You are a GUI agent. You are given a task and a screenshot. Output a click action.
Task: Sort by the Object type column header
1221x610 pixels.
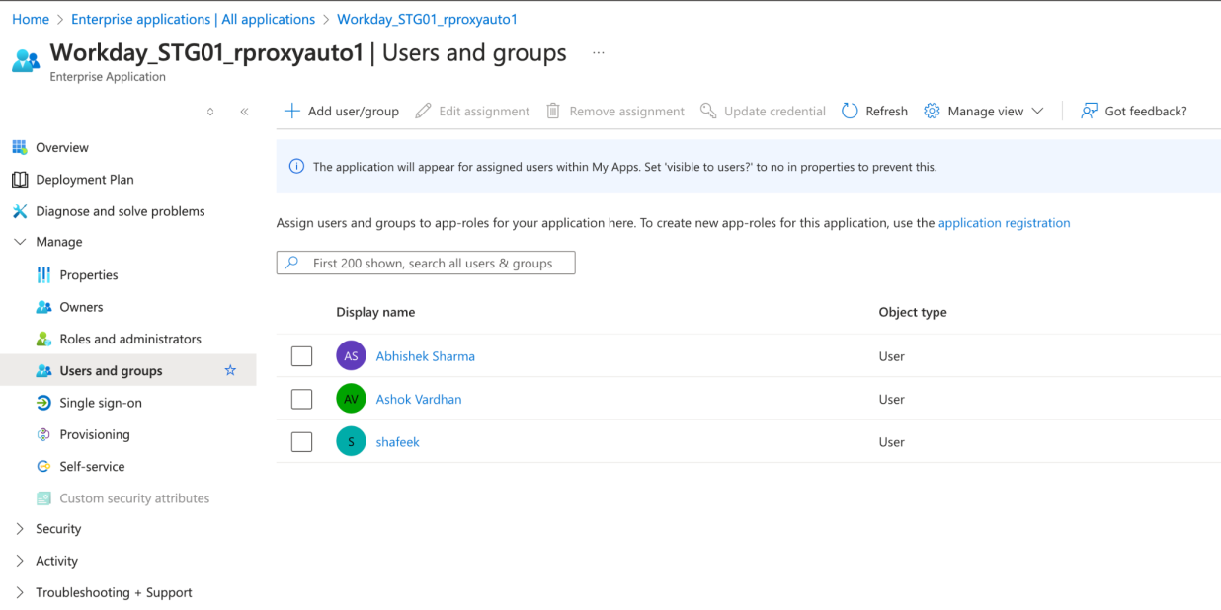pyautogui.click(x=913, y=312)
